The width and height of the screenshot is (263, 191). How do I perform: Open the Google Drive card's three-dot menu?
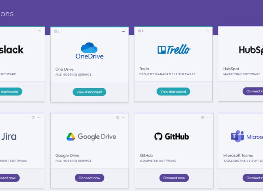pyautogui.click(x=123, y=117)
